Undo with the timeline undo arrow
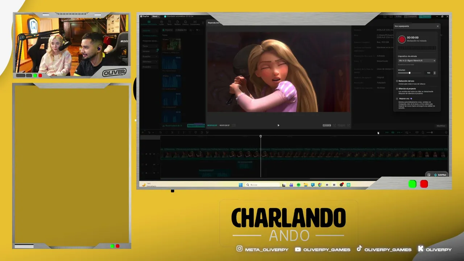 pos(160,132)
